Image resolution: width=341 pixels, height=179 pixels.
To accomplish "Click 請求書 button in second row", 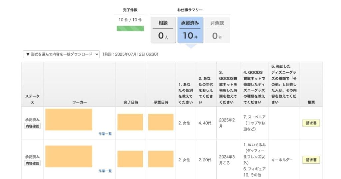I will (311, 160).
